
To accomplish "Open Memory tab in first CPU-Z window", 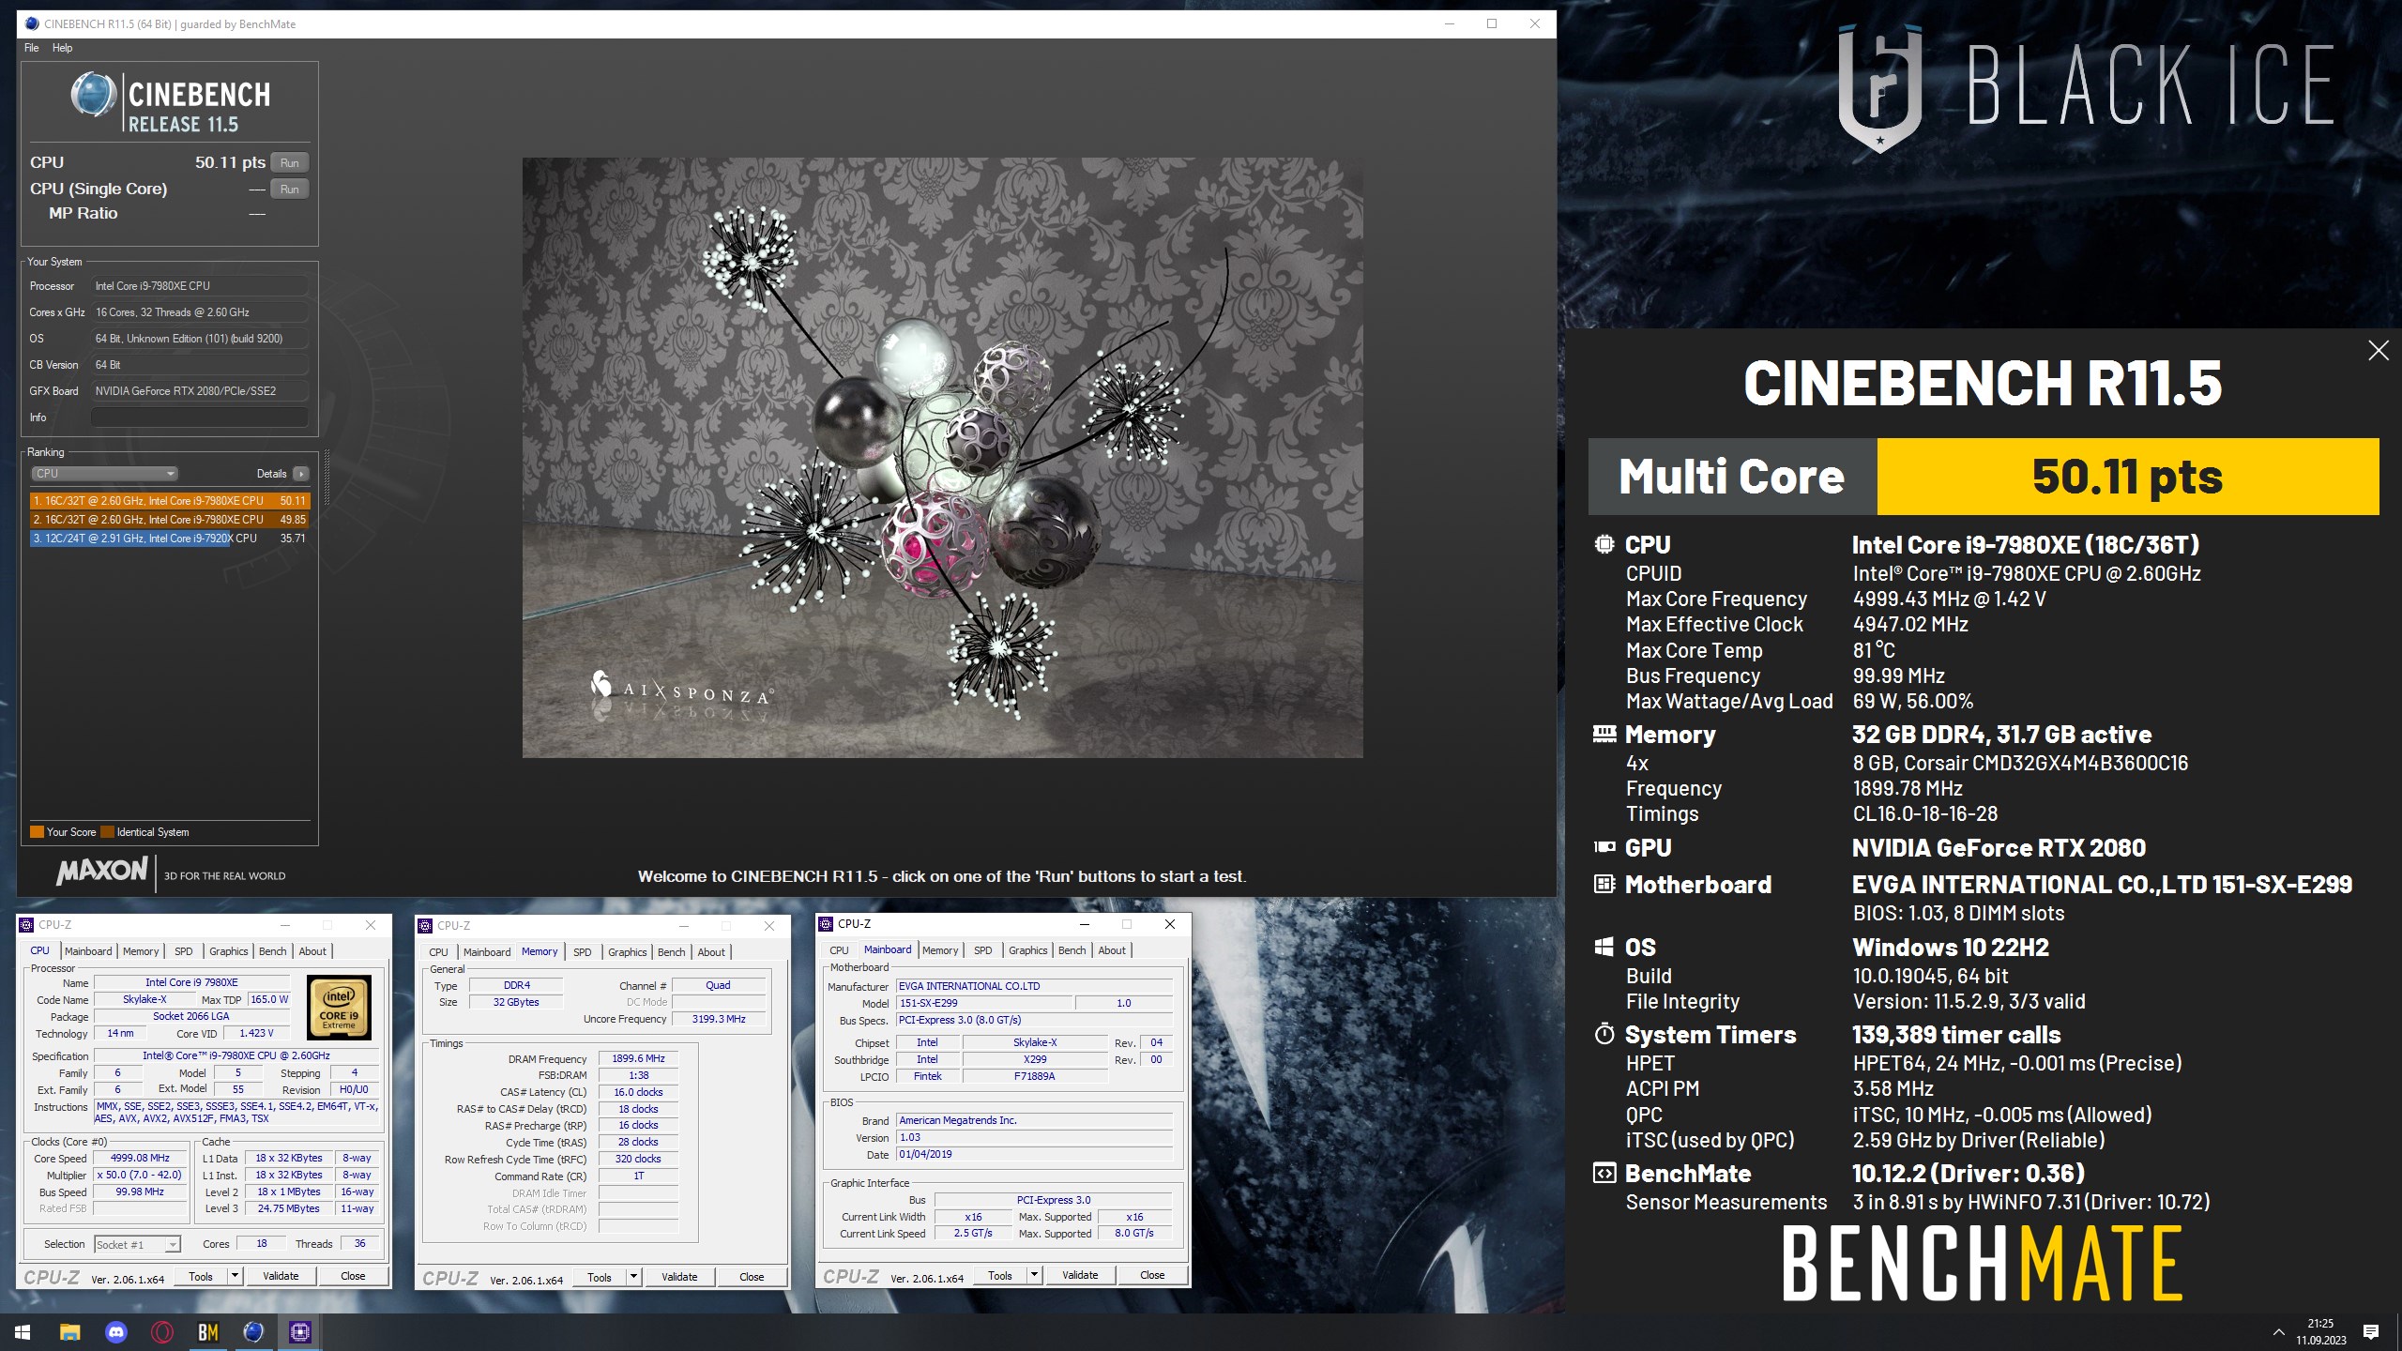I will [141, 951].
